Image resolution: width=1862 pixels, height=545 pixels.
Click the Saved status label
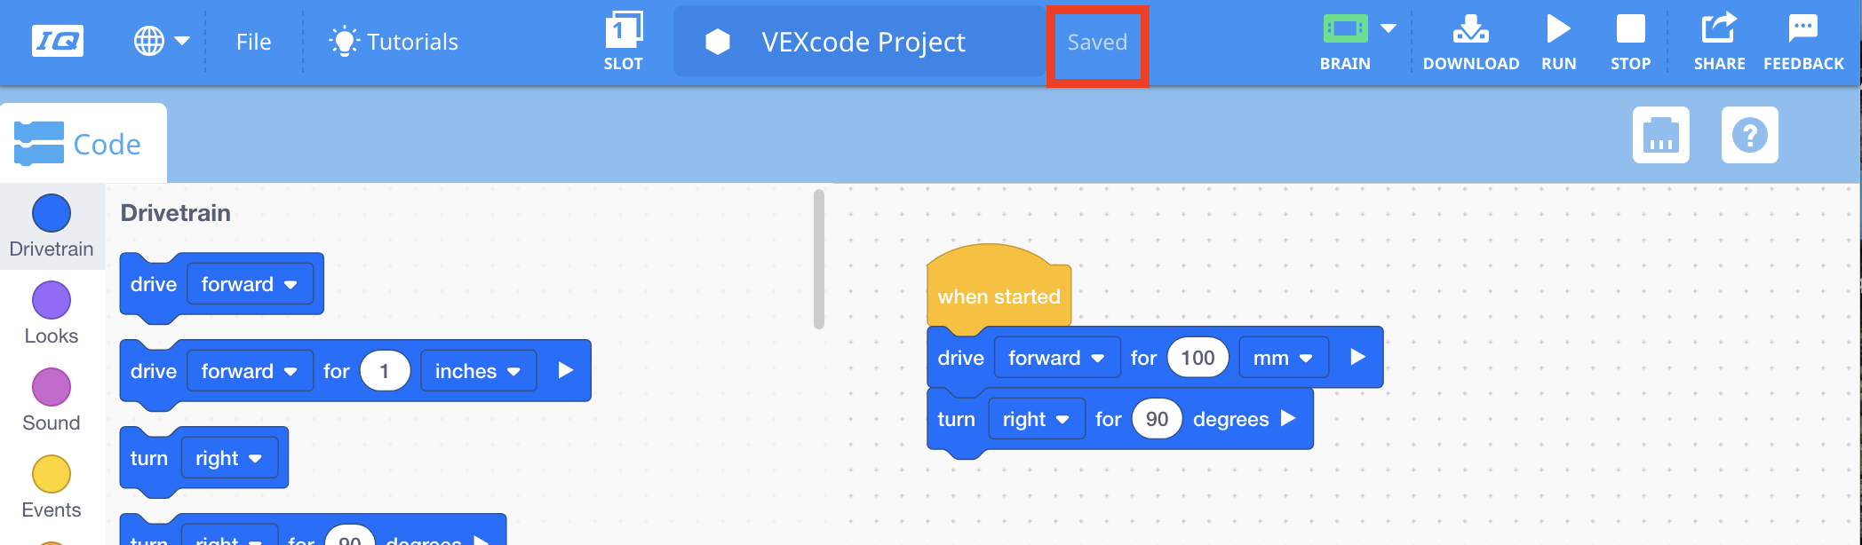pos(1097,42)
